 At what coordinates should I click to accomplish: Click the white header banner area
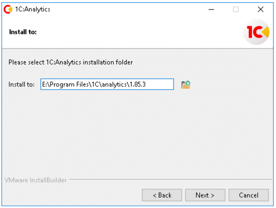pyautogui.click(x=133, y=32)
